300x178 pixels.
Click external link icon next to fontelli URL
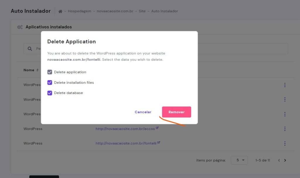point(159,143)
